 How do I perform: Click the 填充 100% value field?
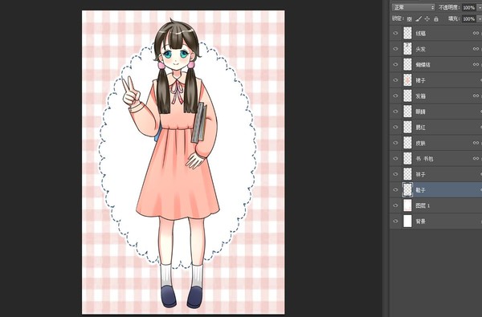click(469, 19)
